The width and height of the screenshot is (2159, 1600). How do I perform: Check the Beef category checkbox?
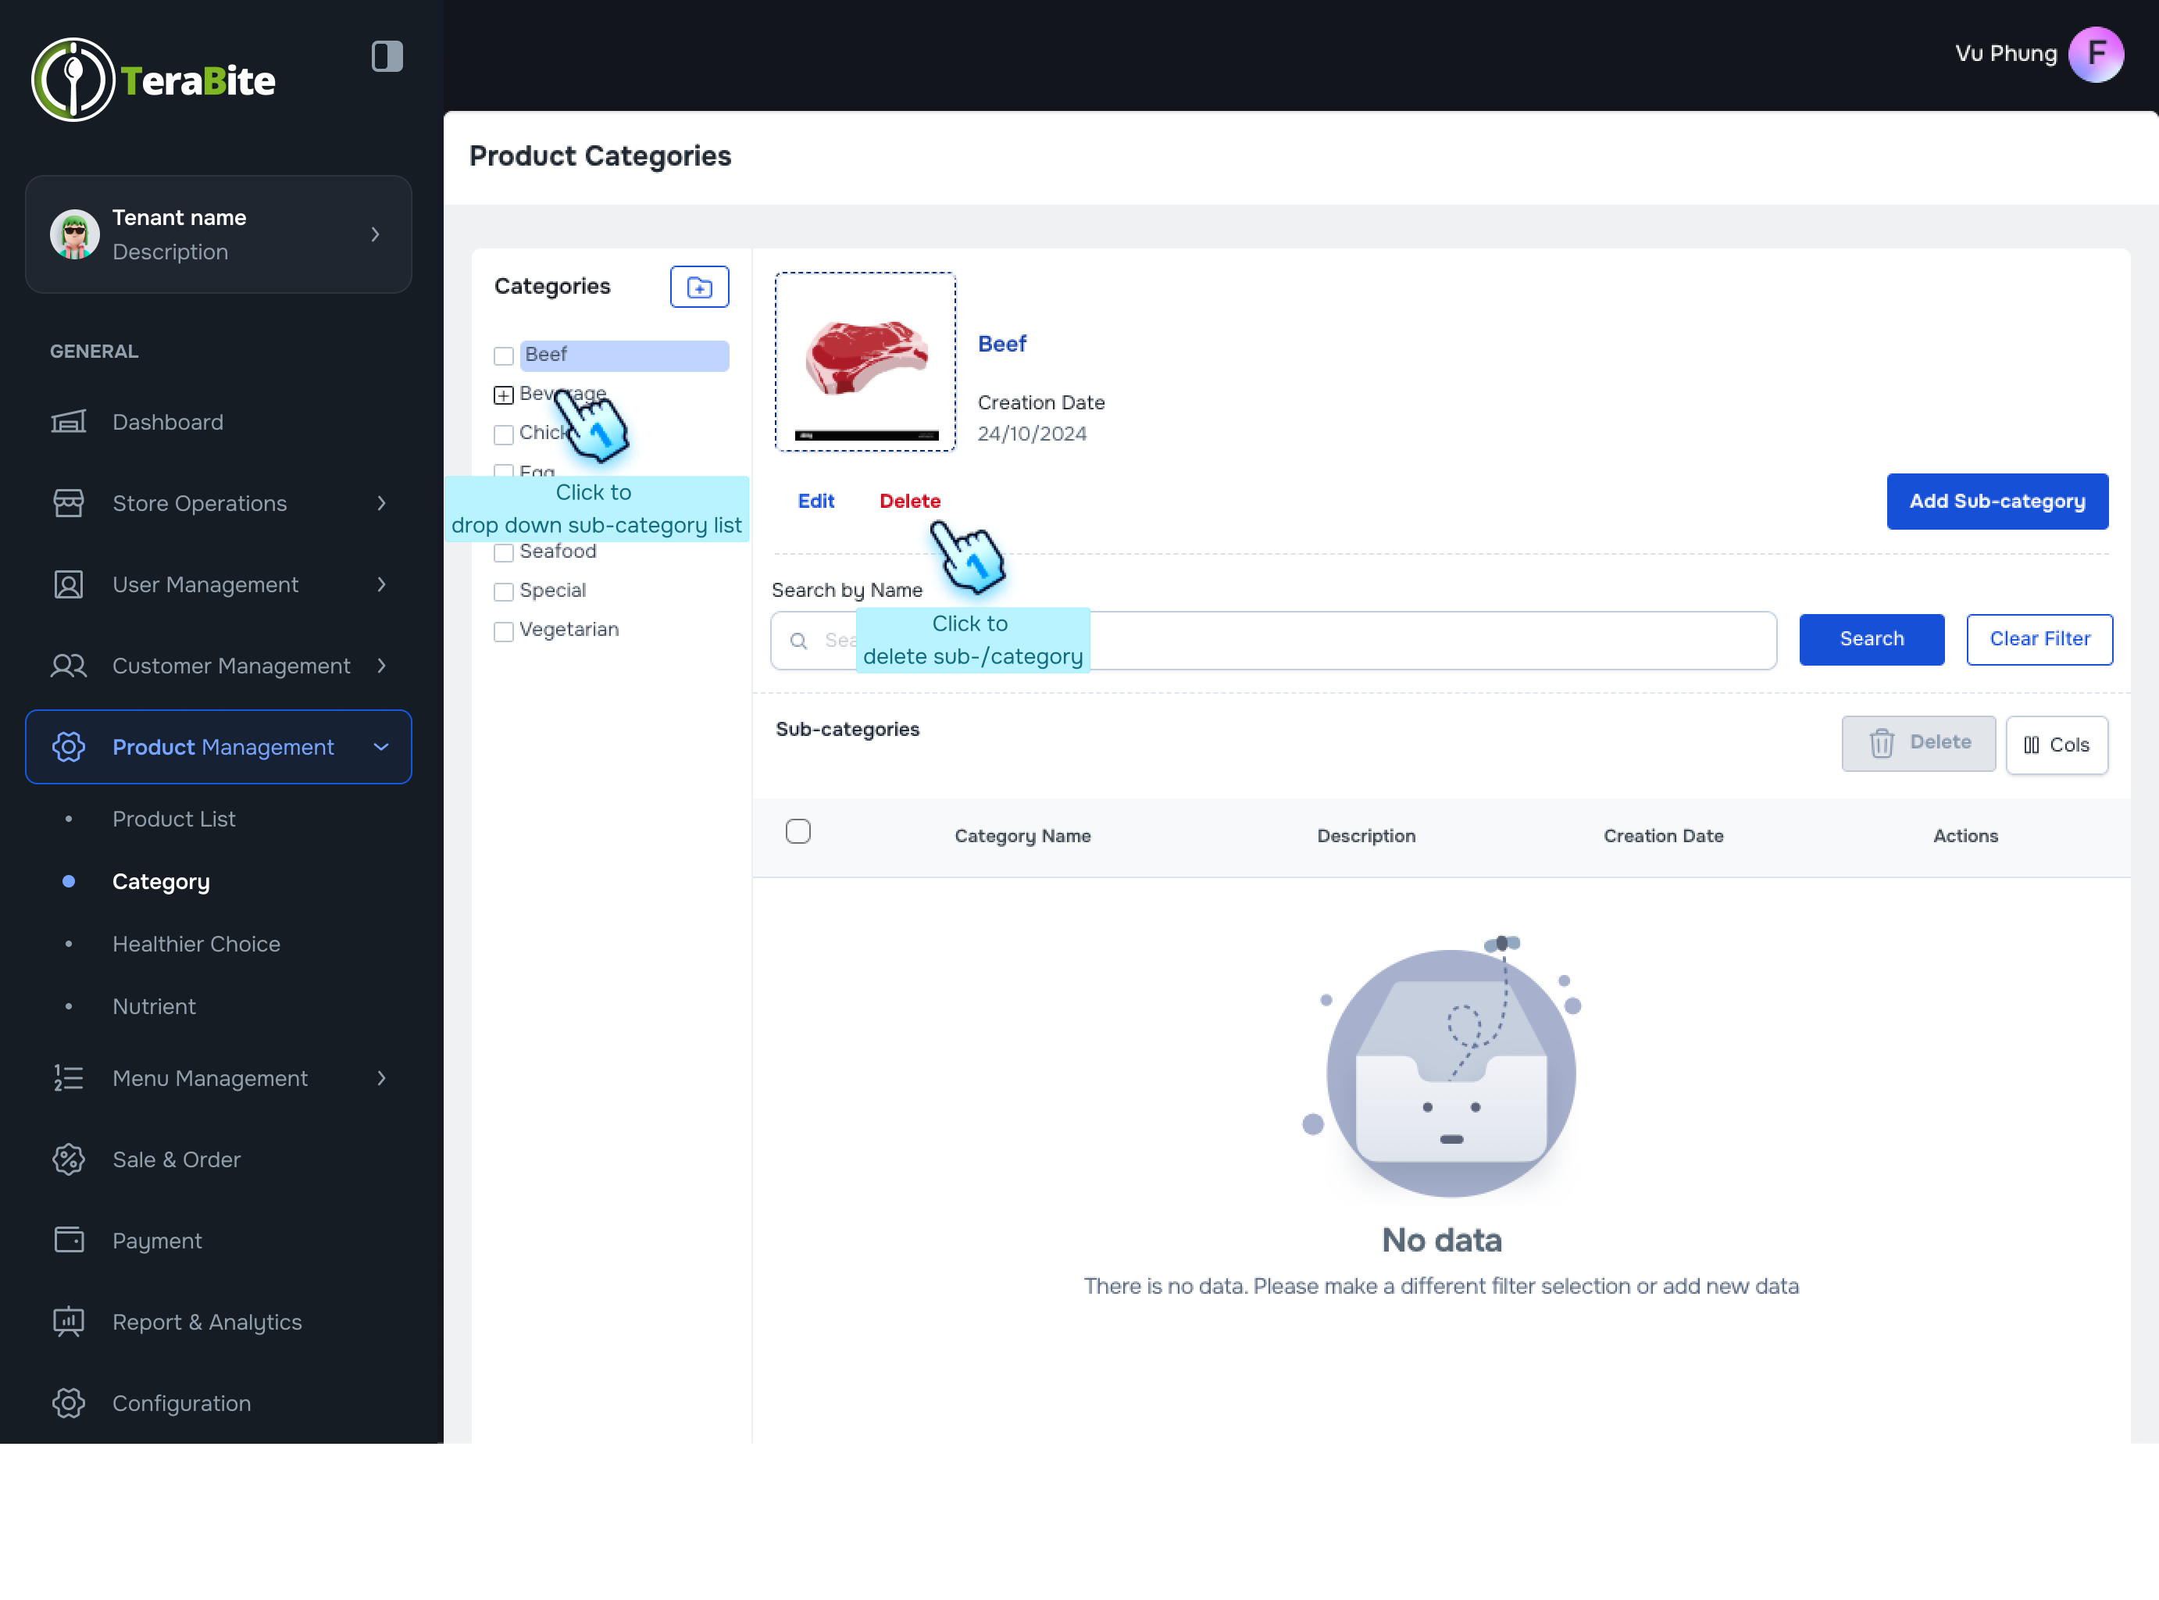pyautogui.click(x=504, y=355)
